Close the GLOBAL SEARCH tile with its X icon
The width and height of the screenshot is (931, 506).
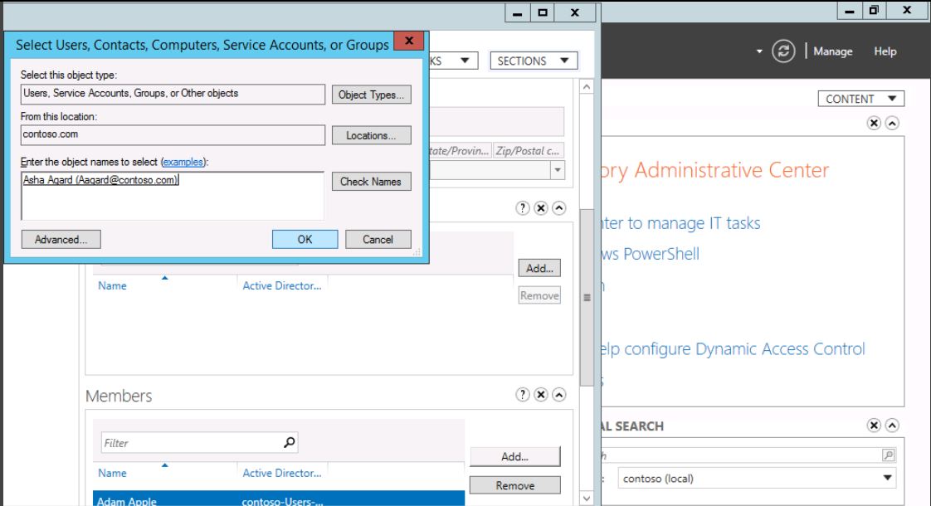[x=873, y=426]
